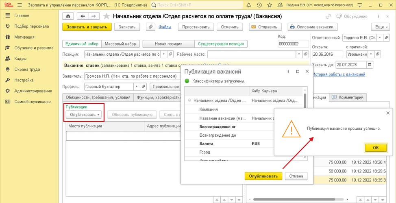Open Файлы link
Viewport: 396px width, 203px height.
click(x=165, y=27)
